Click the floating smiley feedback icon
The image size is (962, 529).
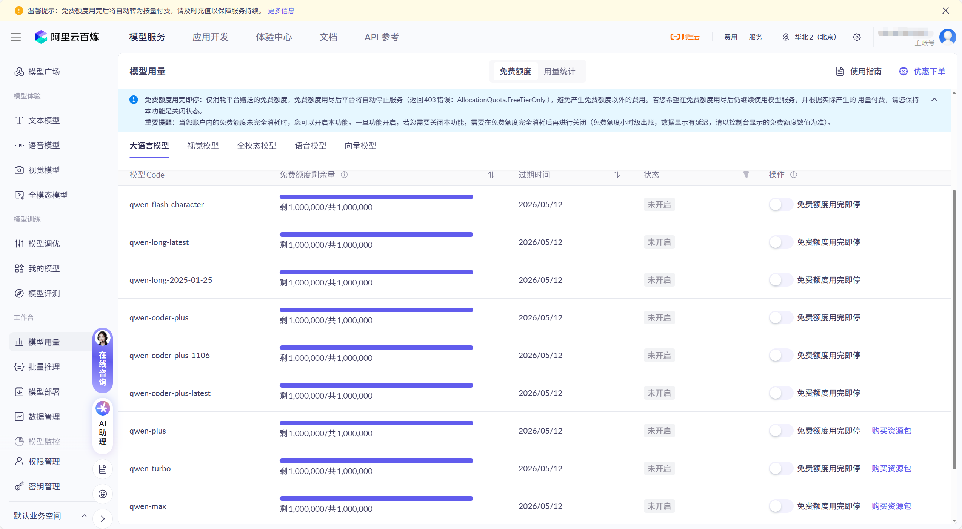pyautogui.click(x=103, y=494)
